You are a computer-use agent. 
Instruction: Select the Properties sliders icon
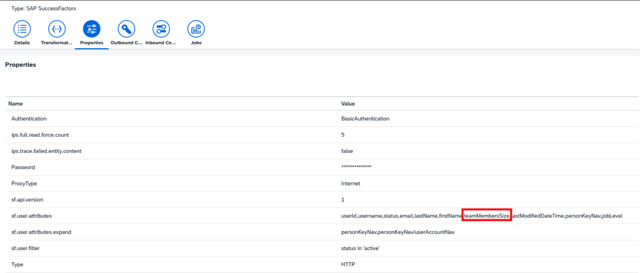(x=91, y=28)
